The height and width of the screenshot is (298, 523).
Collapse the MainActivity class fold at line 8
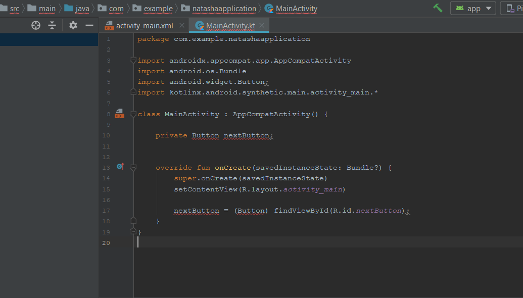pos(133,114)
